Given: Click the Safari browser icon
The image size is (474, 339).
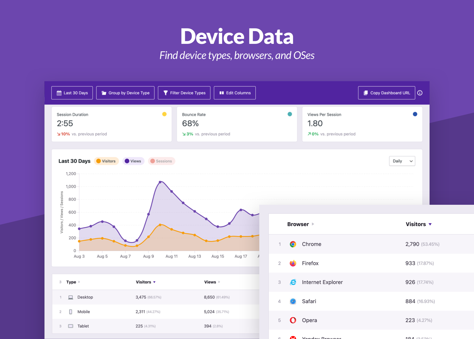Looking at the screenshot, I should tap(293, 301).
